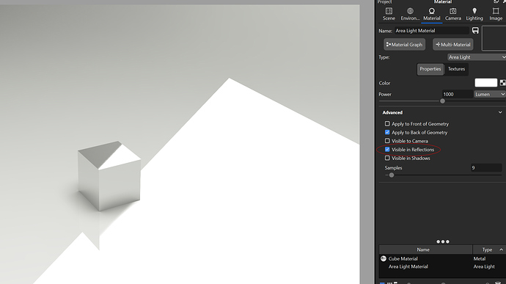Viewport: 506px width, 284px height.
Task: Click the Multi-Material button
Action: [x=453, y=45]
